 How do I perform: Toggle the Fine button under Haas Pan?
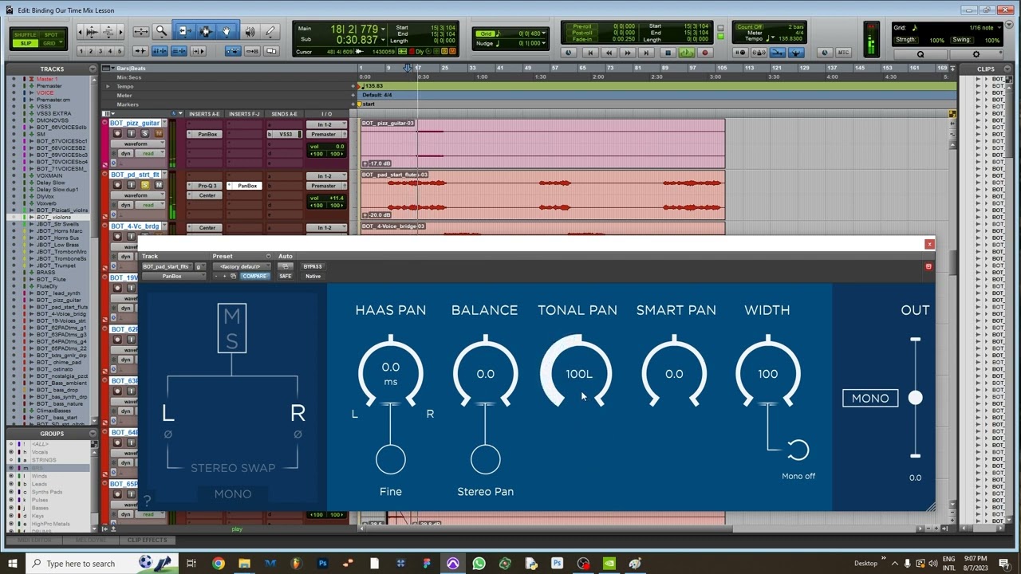coord(391,460)
